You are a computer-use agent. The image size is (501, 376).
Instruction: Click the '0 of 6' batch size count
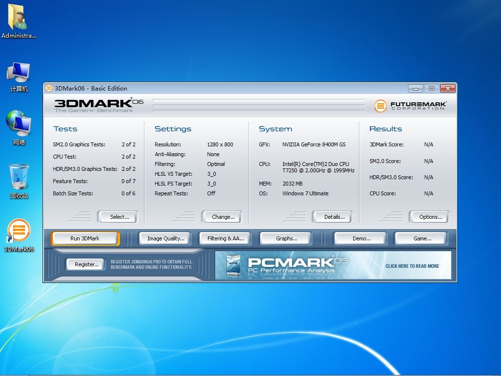coord(129,193)
